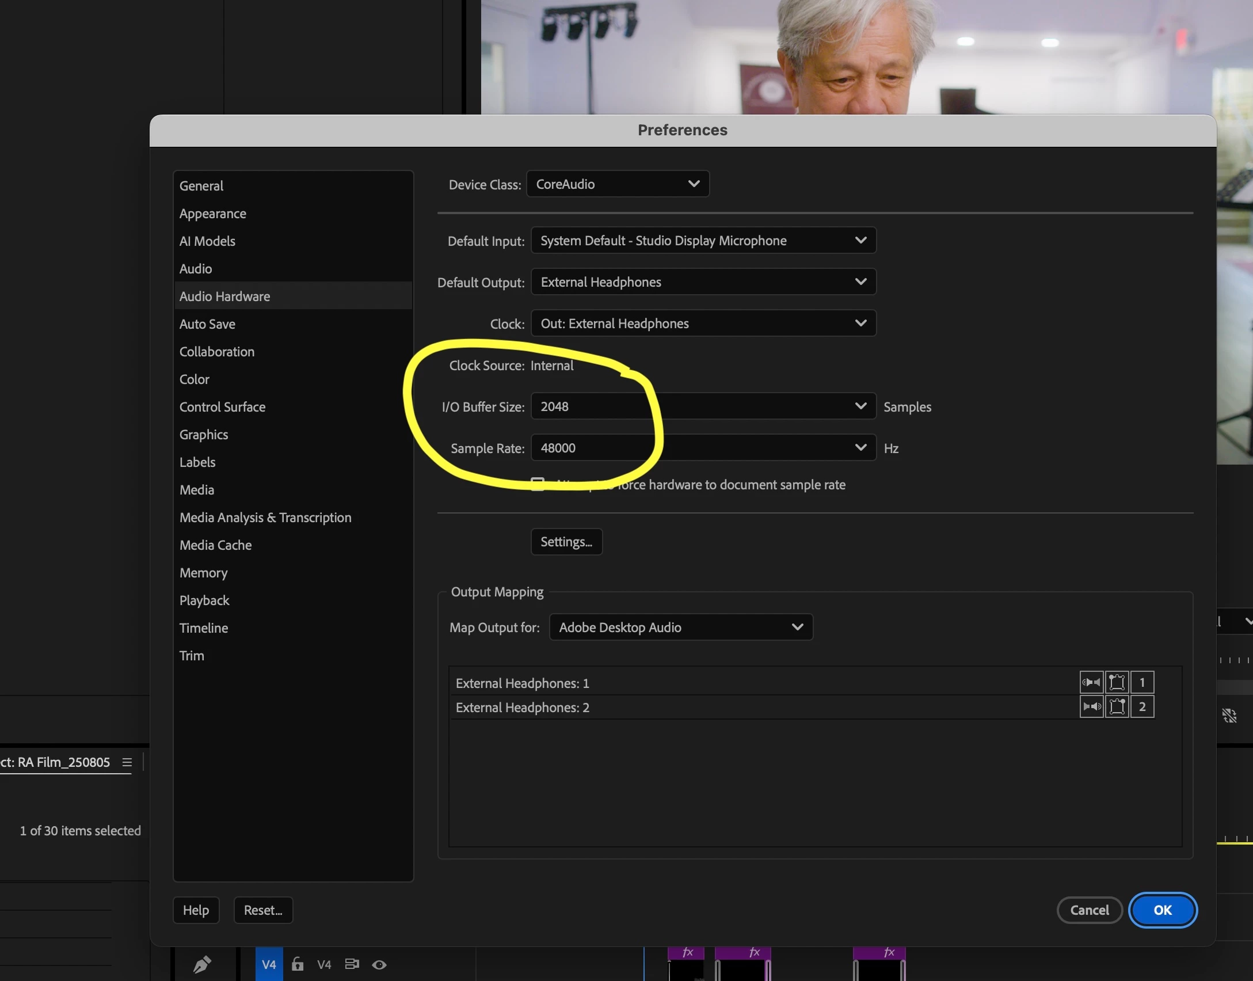
Task: Open project panel hamburger menu
Action: click(127, 762)
